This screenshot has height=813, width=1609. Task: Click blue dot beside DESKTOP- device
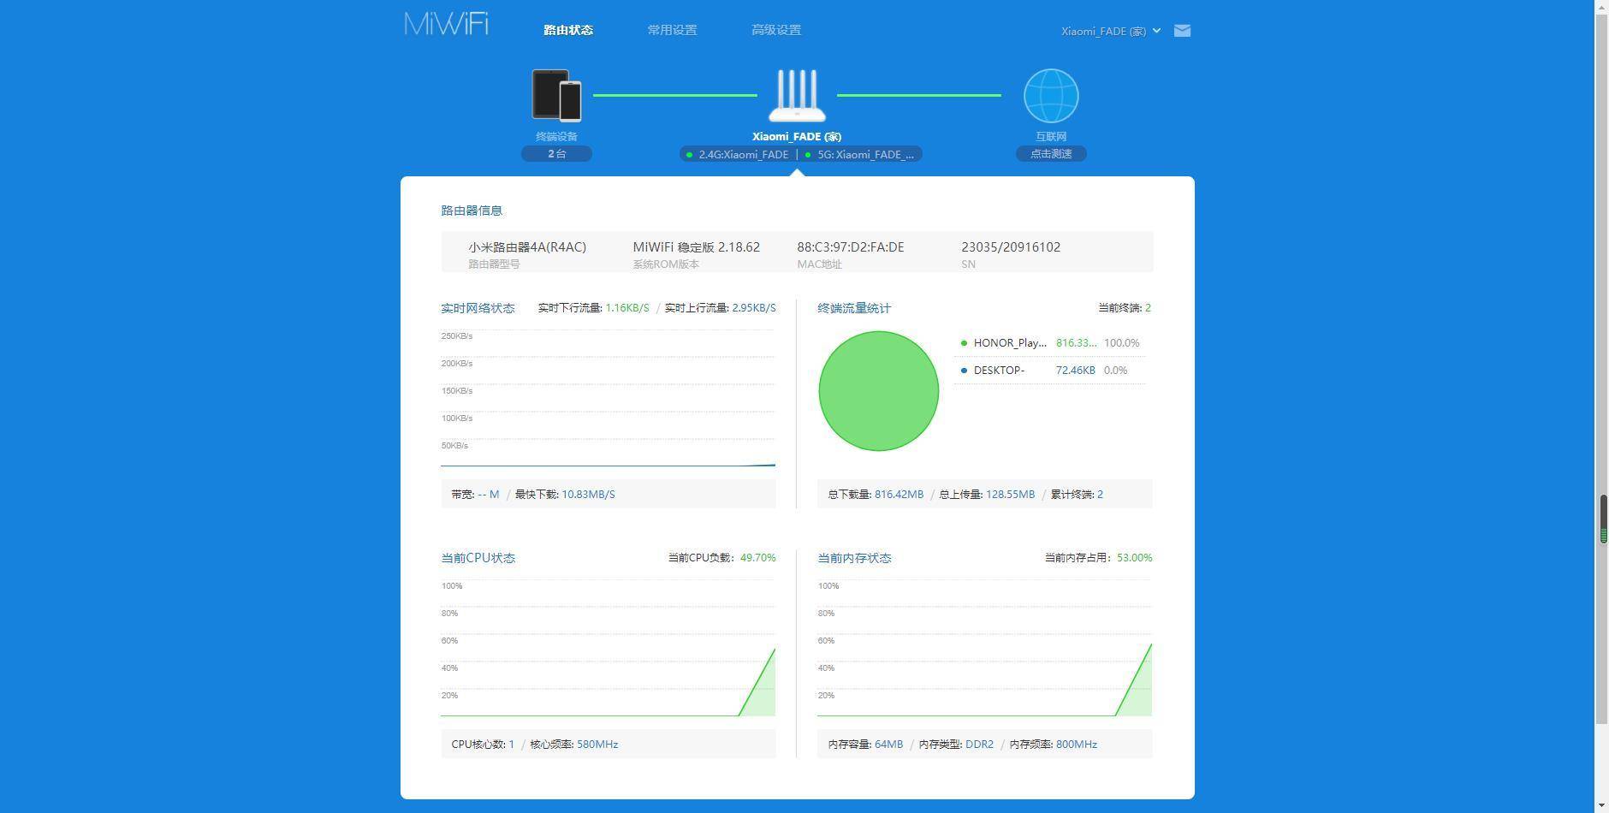[x=964, y=371]
